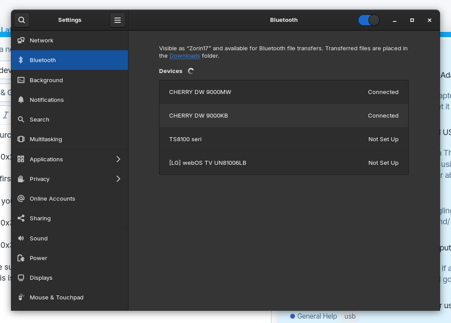Click the Displays monitor icon
Viewport: 451px width, 323px height.
click(x=21, y=278)
